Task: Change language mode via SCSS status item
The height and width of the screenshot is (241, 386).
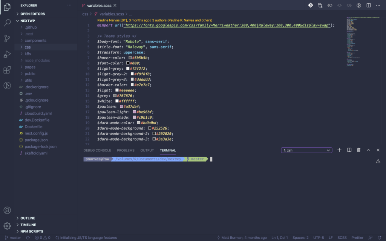Action: [x=342, y=238]
